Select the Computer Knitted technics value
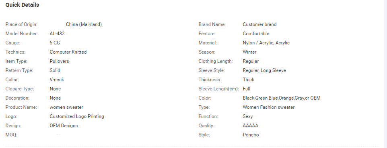 (x=68, y=52)
